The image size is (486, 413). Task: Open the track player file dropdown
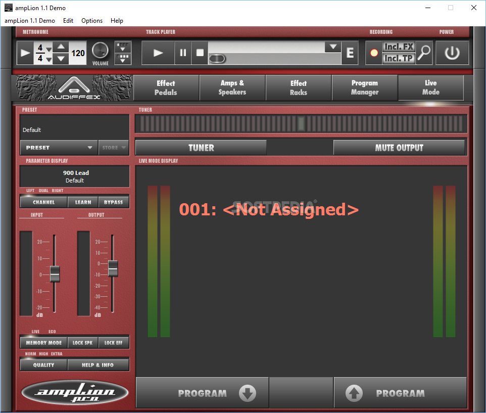click(x=333, y=47)
